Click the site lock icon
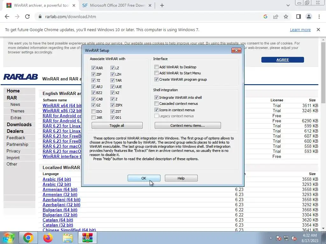The width and height of the screenshot is (326, 244). [x=40, y=17]
